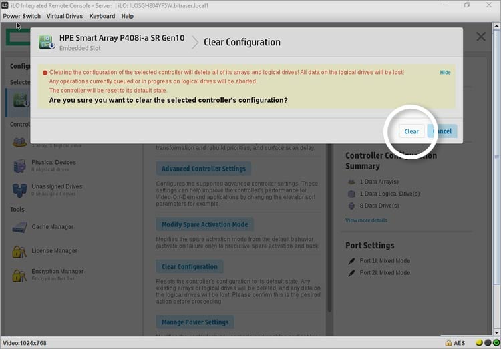Confirm with the Clear button
501x349 pixels.
click(x=411, y=131)
